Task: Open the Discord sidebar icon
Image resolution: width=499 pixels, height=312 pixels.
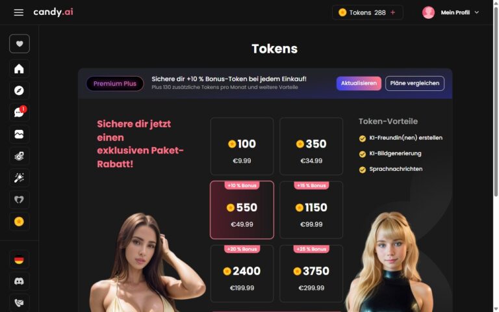Action: point(19,281)
